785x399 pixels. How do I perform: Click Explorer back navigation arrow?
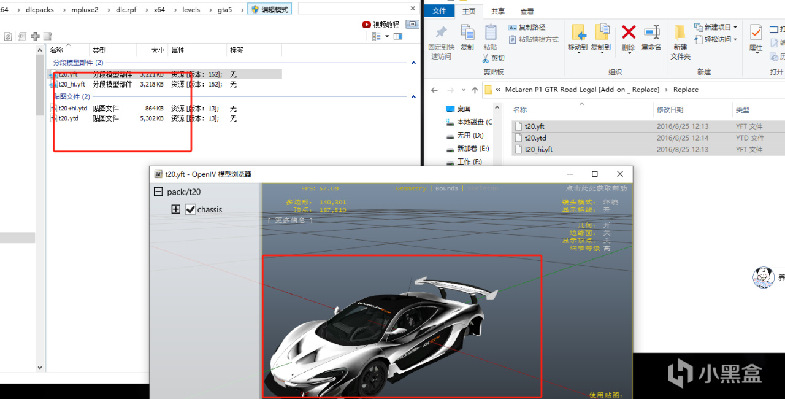click(x=434, y=90)
